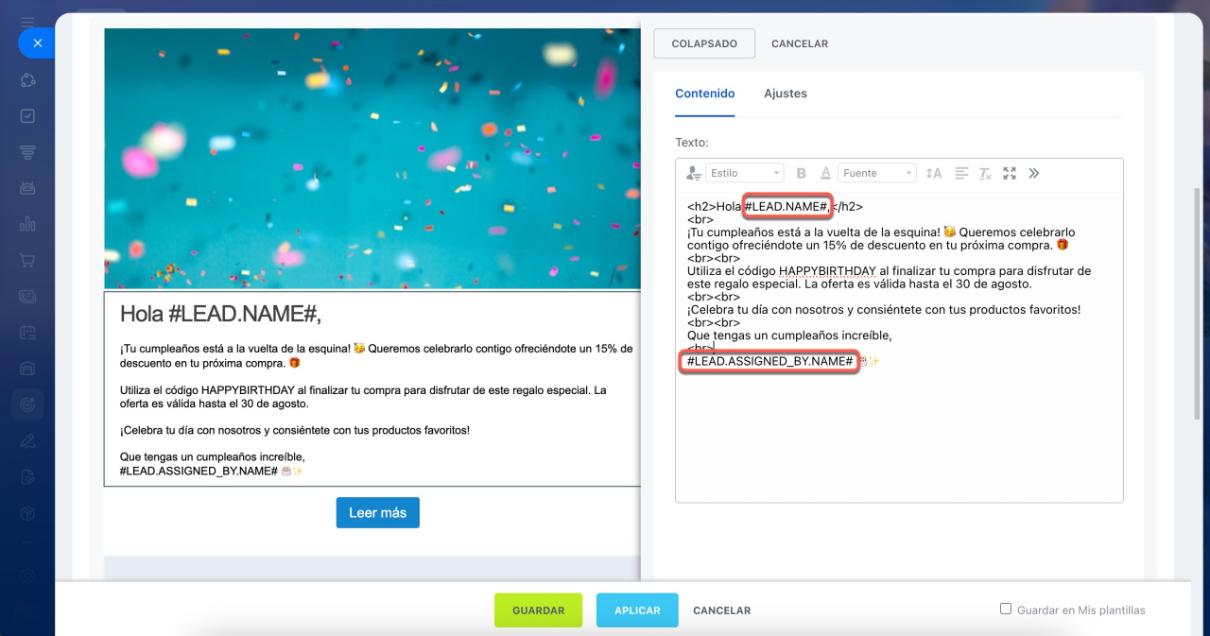This screenshot has height=636, width=1210.
Task: Open the storefront icon in the sidebar
Action: (x=27, y=368)
